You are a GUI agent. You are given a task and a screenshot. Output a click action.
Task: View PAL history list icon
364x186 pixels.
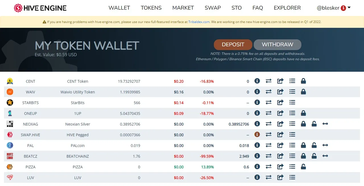(x=292, y=145)
